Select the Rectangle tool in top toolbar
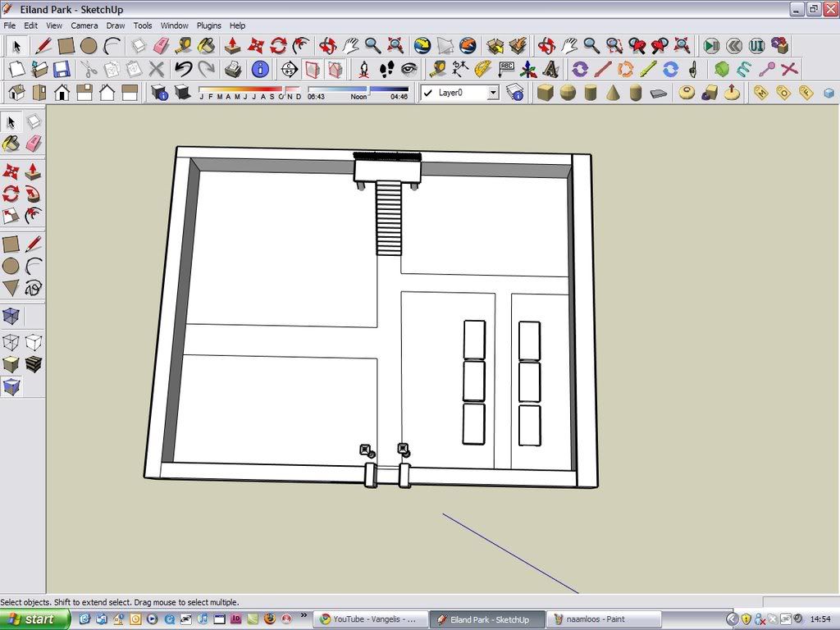This screenshot has width=840, height=630. click(x=66, y=46)
